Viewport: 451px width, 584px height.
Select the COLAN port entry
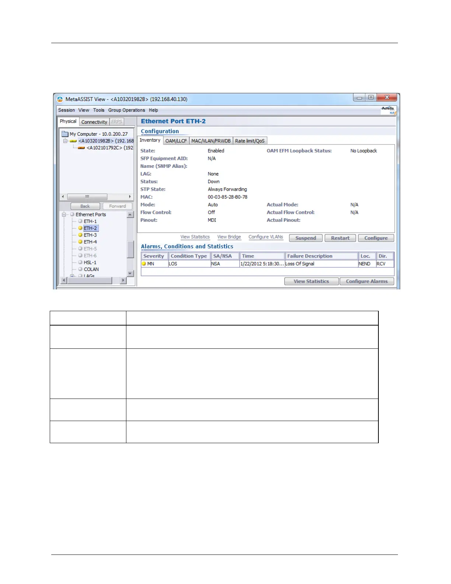click(91, 269)
